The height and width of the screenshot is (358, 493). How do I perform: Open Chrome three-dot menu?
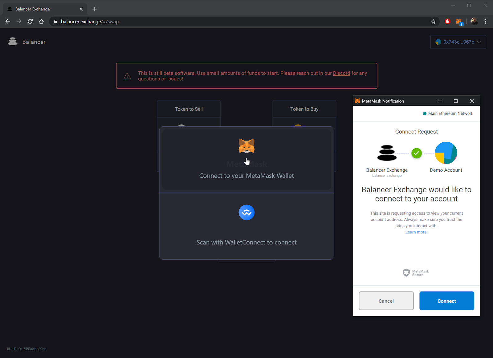click(486, 22)
